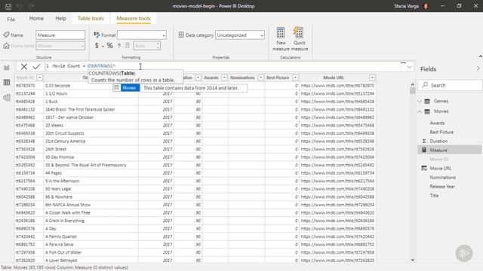The width and height of the screenshot is (483, 271).
Task: Select the Measure tools tab
Action: (134, 18)
